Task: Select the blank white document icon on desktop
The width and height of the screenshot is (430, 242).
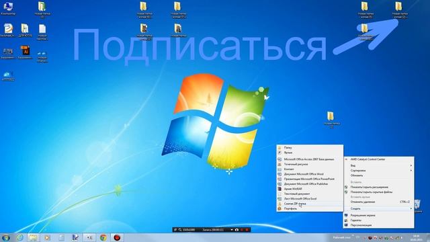Action: coord(42,32)
